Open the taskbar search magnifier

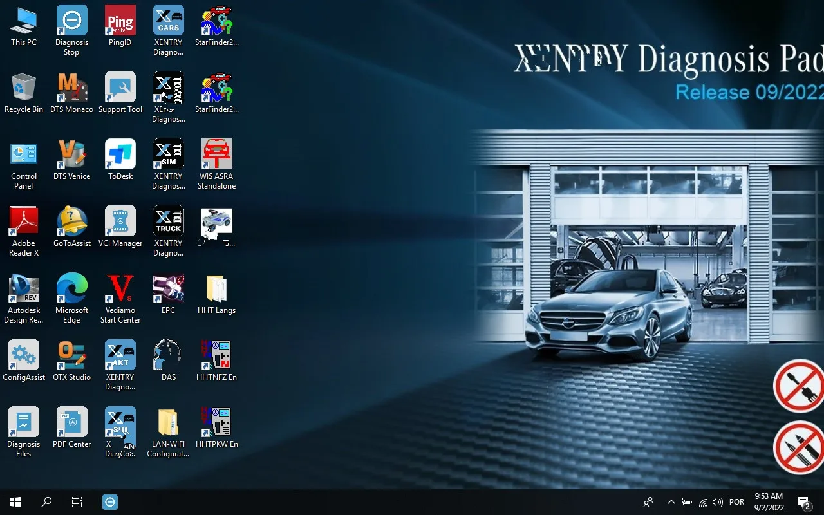[x=46, y=502]
